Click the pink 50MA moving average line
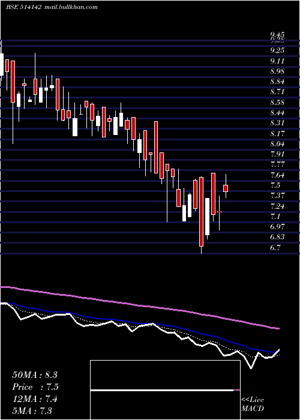This screenshot has width=300, height=420. click(140, 305)
